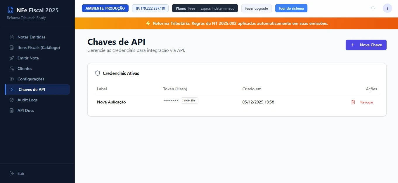
Task: Click the logout icon beside Sair
Action: (12, 173)
